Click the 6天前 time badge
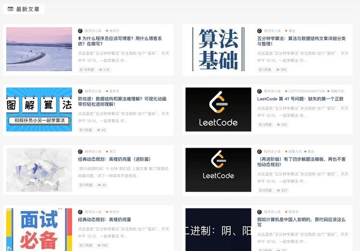Screen dimensions: 360x251 click(265, 190)
